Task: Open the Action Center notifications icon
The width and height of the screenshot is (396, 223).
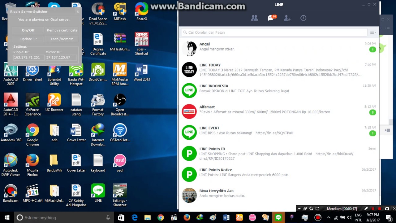Action: click(x=389, y=218)
